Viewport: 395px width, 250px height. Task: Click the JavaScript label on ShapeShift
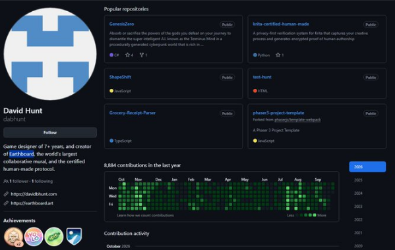123,91
